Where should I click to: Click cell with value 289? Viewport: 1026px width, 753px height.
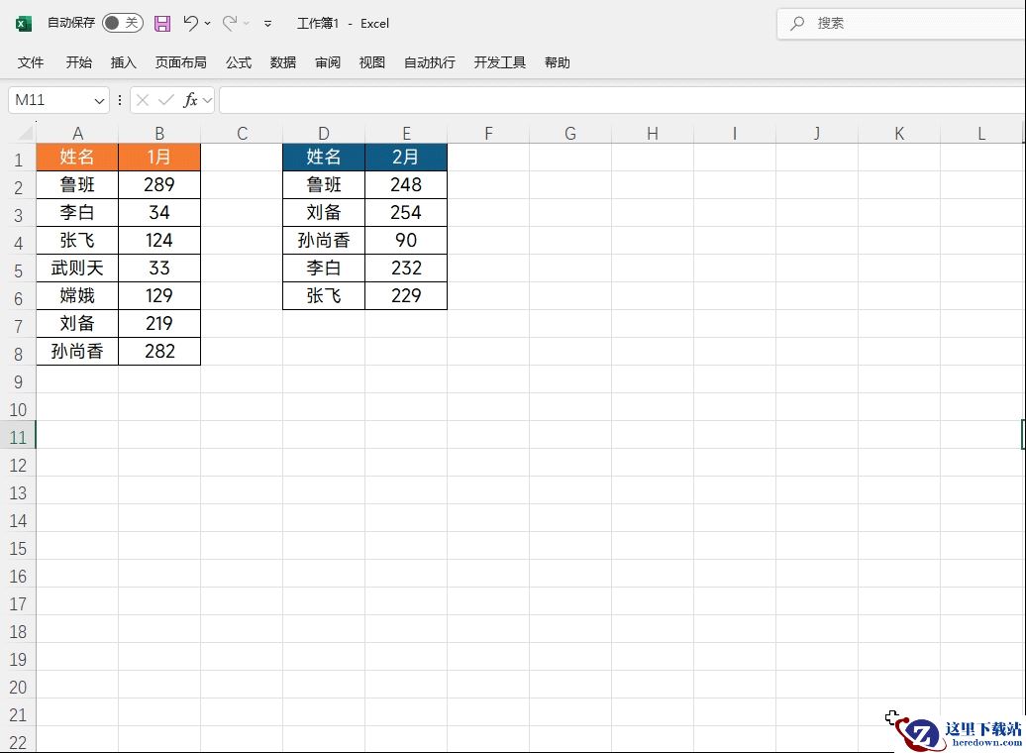159,184
